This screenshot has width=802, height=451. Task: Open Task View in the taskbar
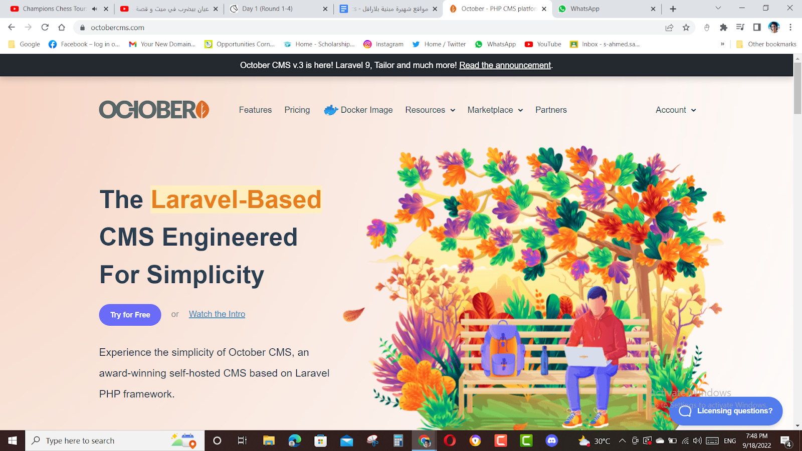coord(242,440)
